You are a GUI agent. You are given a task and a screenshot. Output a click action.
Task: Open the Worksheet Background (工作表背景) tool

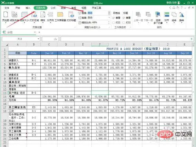point(60,17)
